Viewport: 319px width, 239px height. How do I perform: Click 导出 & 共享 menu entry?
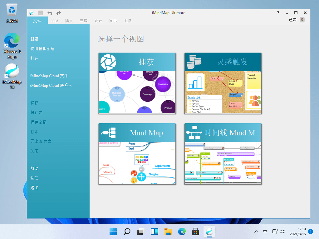(41, 141)
